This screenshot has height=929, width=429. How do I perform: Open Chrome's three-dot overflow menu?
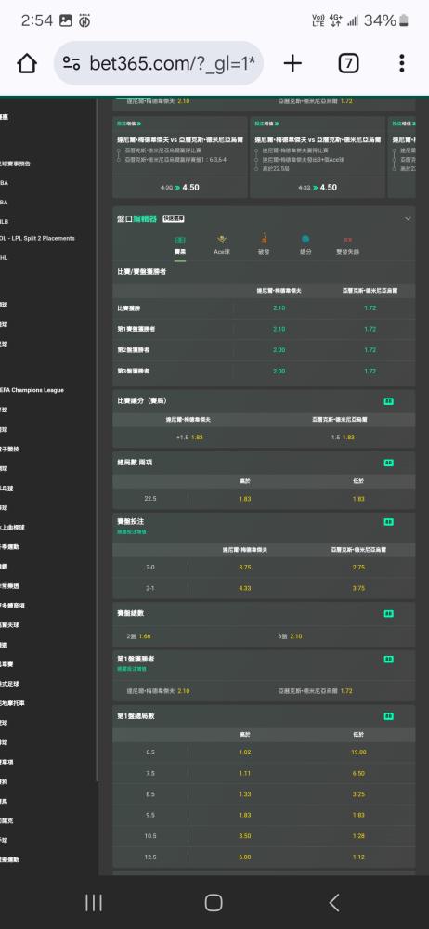pyautogui.click(x=402, y=63)
